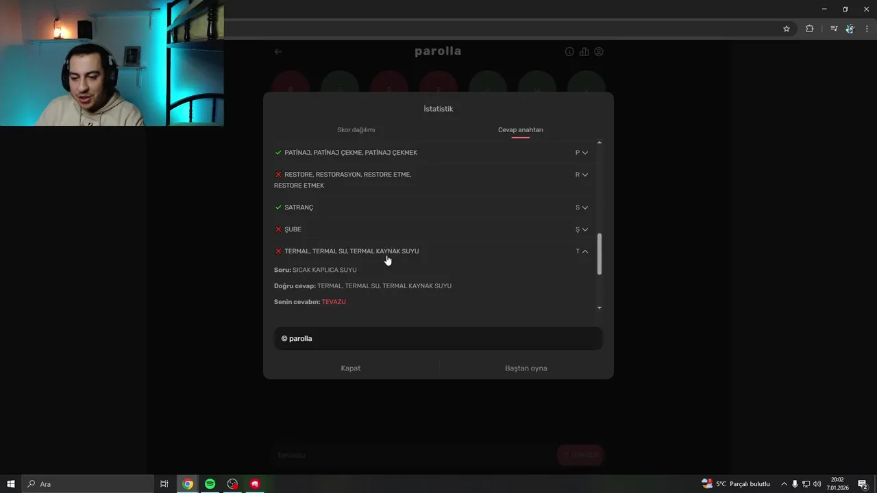Click the SATRANÇ answer text
This screenshot has height=493, width=877.
(x=299, y=207)
